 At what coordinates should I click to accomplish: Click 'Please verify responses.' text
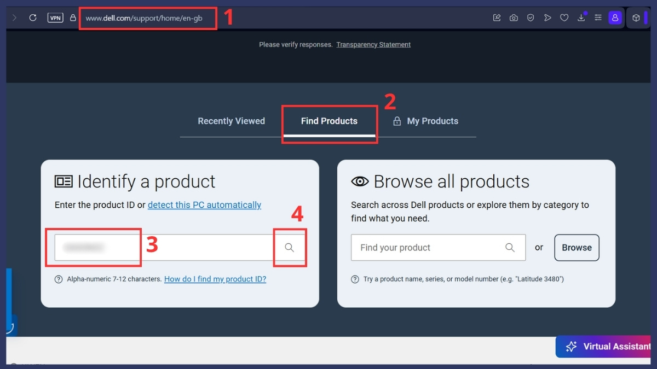click(x=296, y=45)
